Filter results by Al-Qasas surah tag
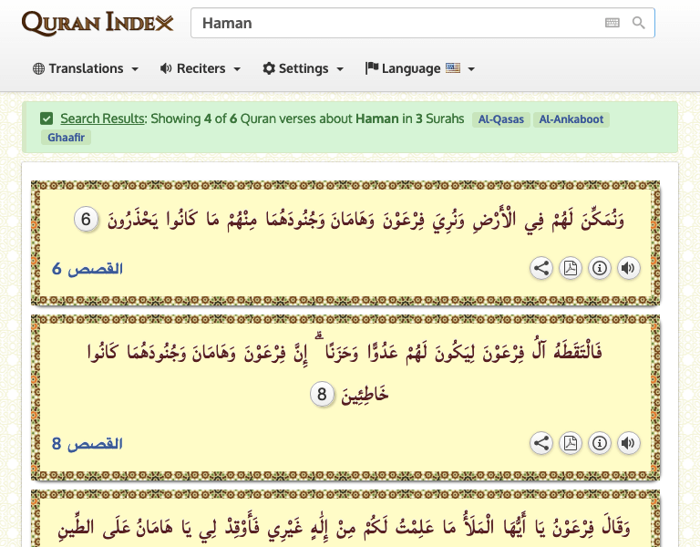This screenshot has height=547, width=700. [501, 119]
